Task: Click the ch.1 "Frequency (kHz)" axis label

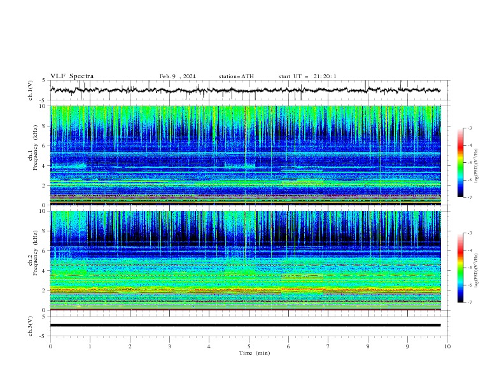Action: coord(36,147)
